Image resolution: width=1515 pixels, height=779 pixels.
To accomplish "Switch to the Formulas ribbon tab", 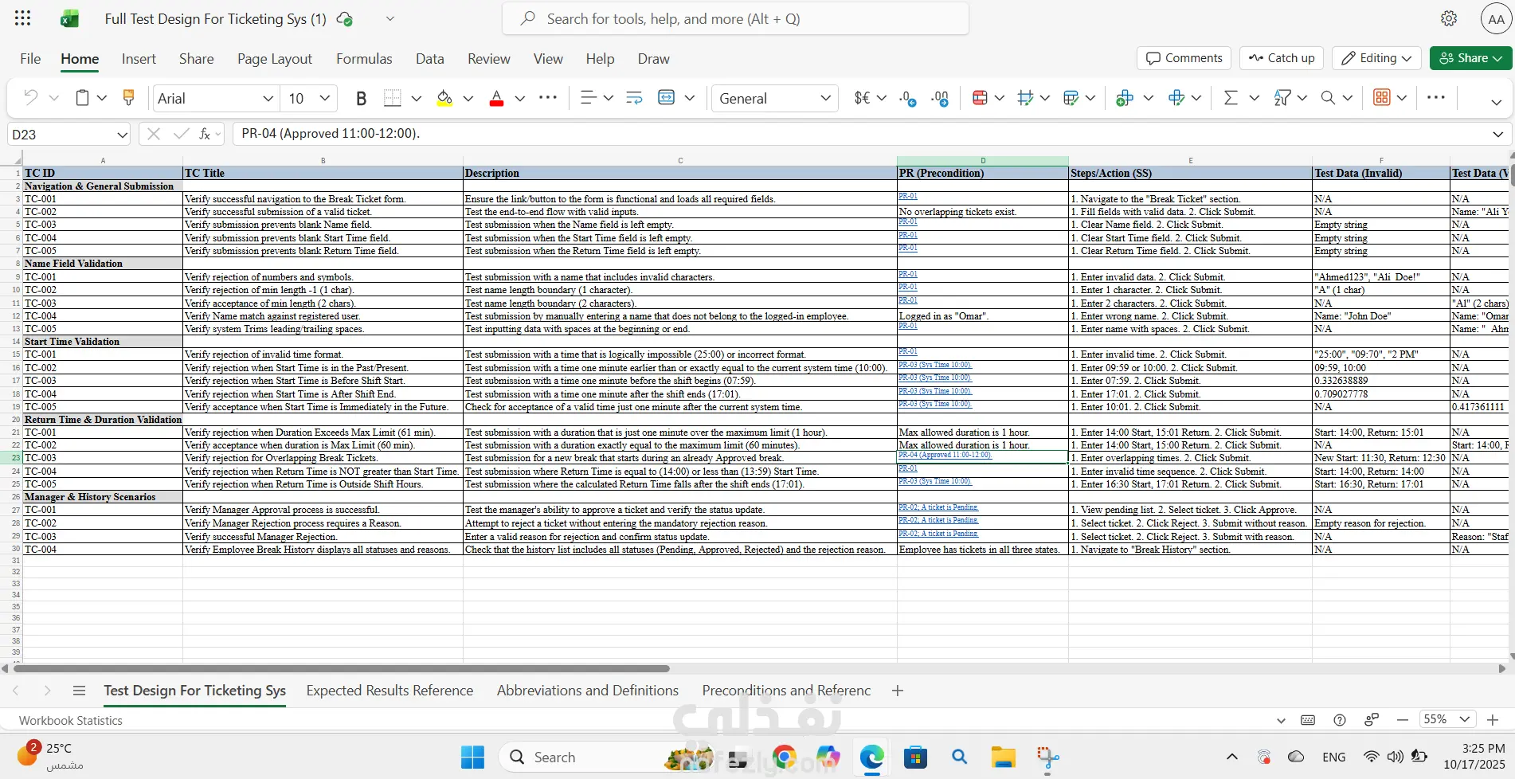I will (x=364, y=59).
